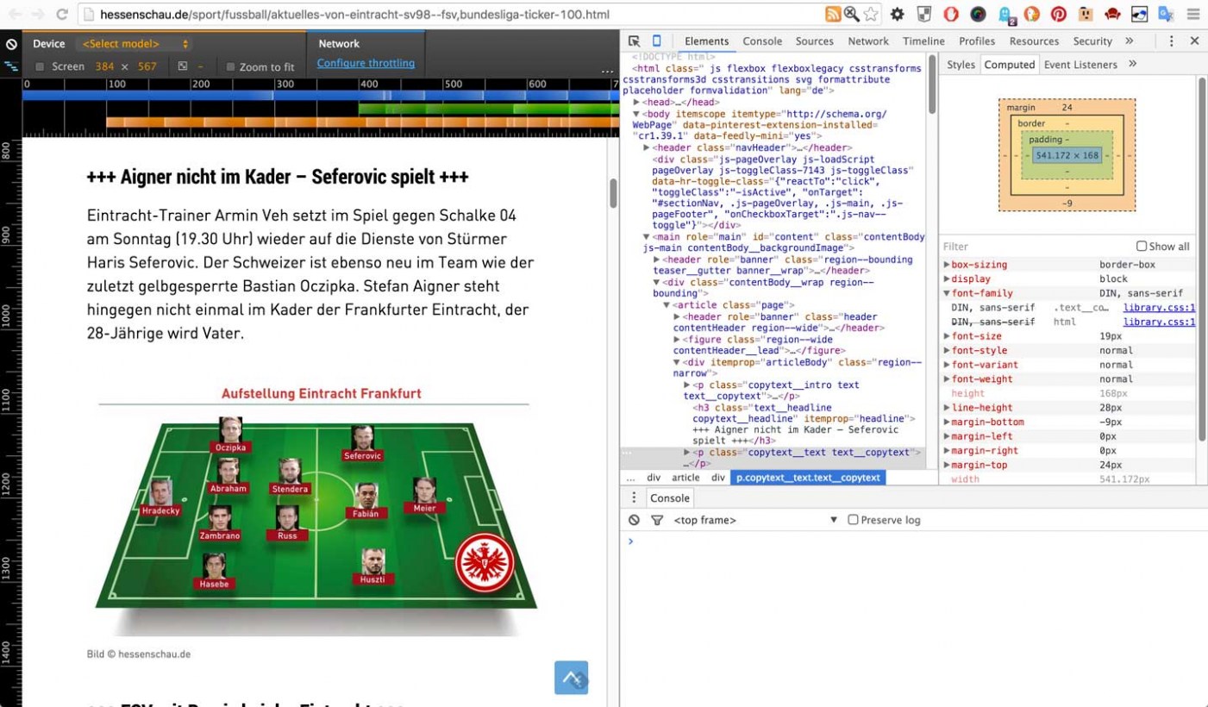
Task: Open the Select model device dropdown
Action: pos(135,44)
